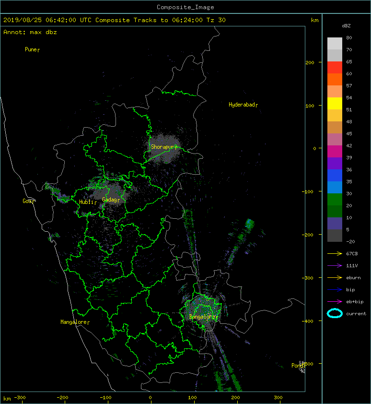The height and width of the screenshot is (404, 371).
Task: Click the Pondi city label
Action: point(298,365)
